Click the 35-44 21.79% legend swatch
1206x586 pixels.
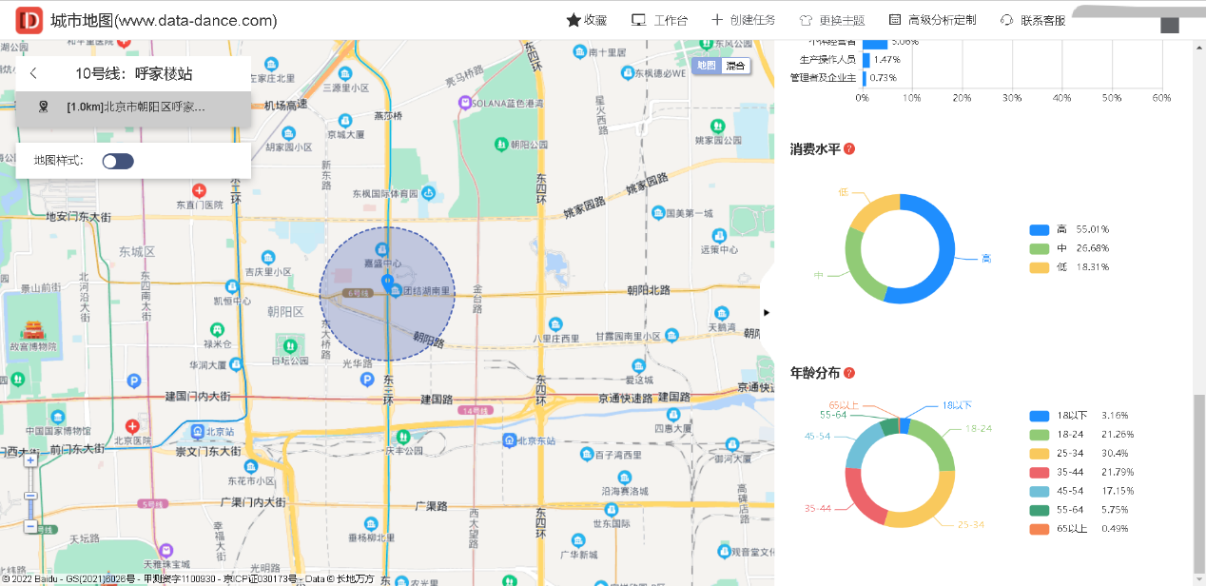click(x=1039, y=472)
